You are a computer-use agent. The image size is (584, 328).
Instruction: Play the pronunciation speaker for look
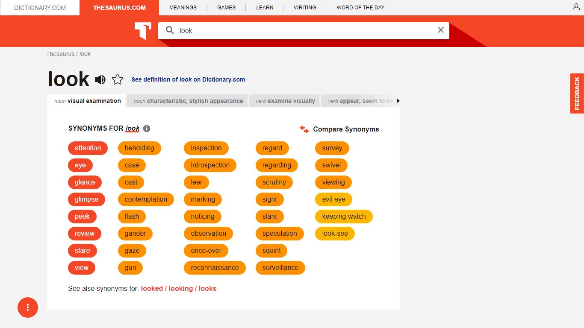tap(100, 79)
